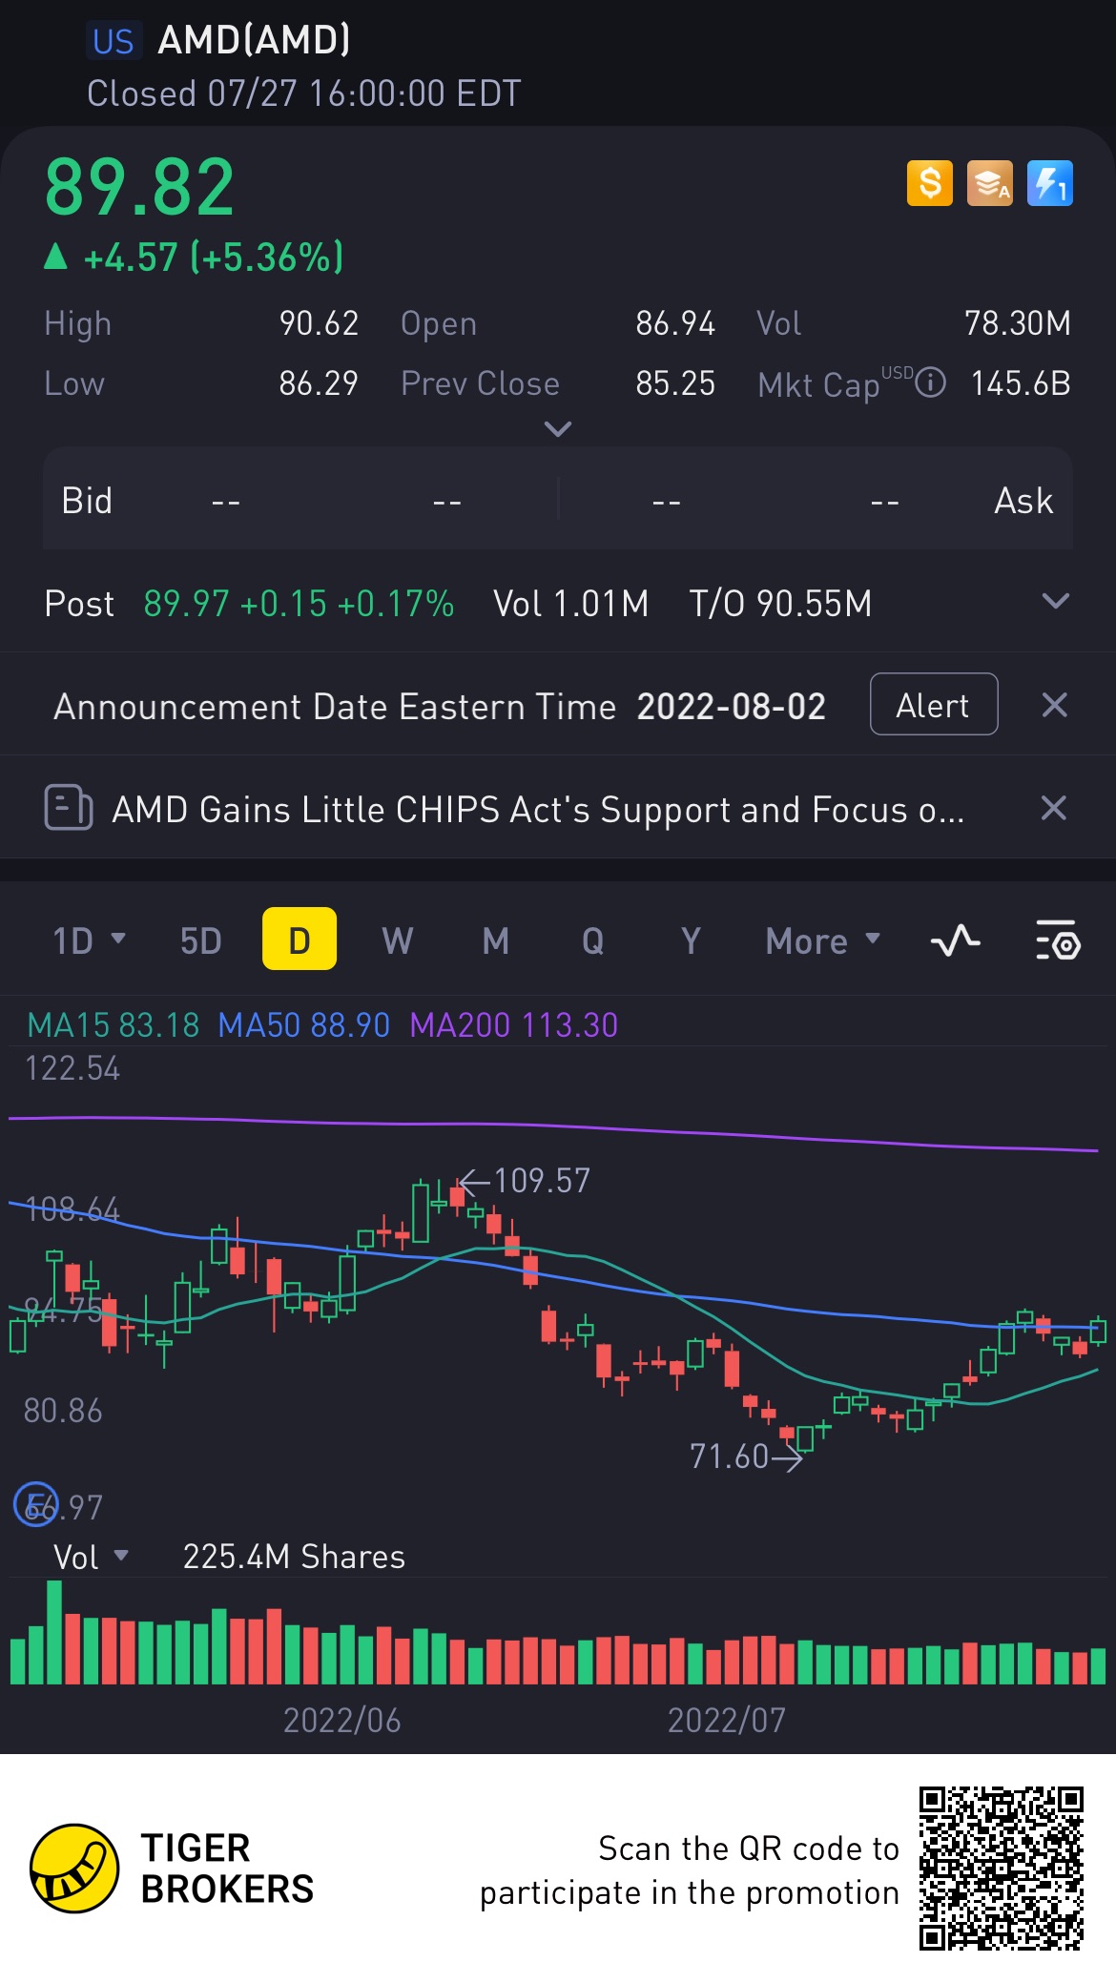The height and width of the screenshot is (1983, 1116).
Task: Select the yearly Y chart tab
Action: [691, 941]
